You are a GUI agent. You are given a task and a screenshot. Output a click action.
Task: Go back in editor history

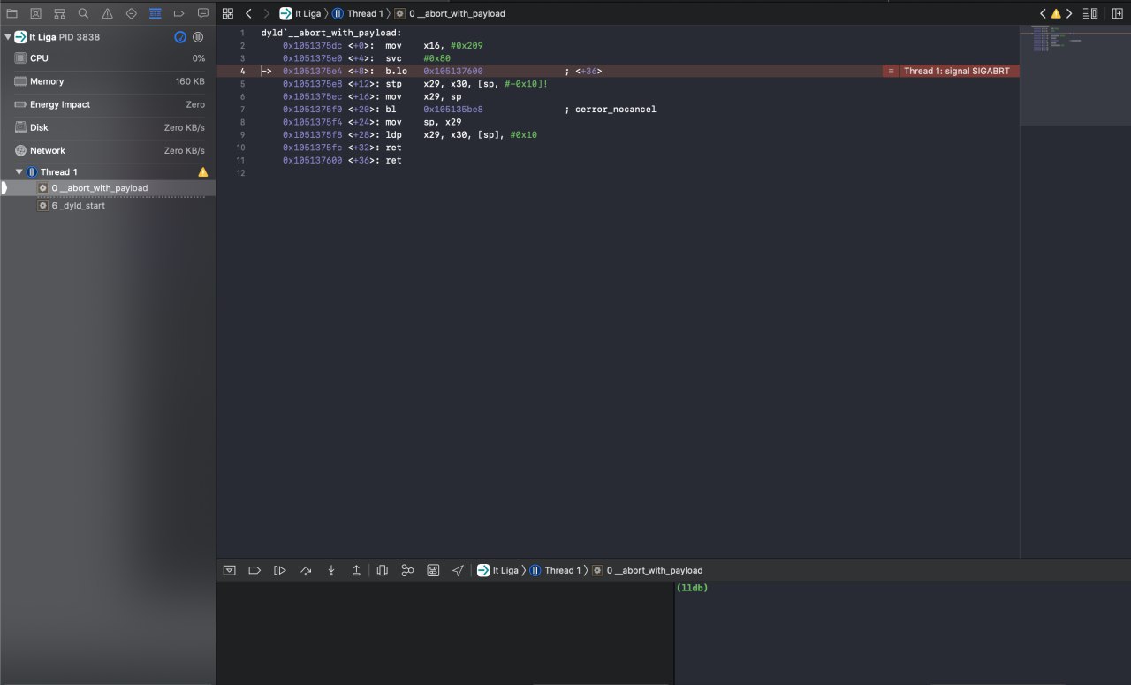pos(248,14)
